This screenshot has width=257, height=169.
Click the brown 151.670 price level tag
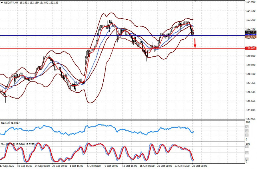click(x=250, y=37)
